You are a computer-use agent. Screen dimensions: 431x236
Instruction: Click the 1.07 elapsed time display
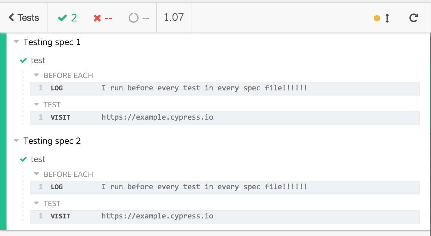click(174, 18)
